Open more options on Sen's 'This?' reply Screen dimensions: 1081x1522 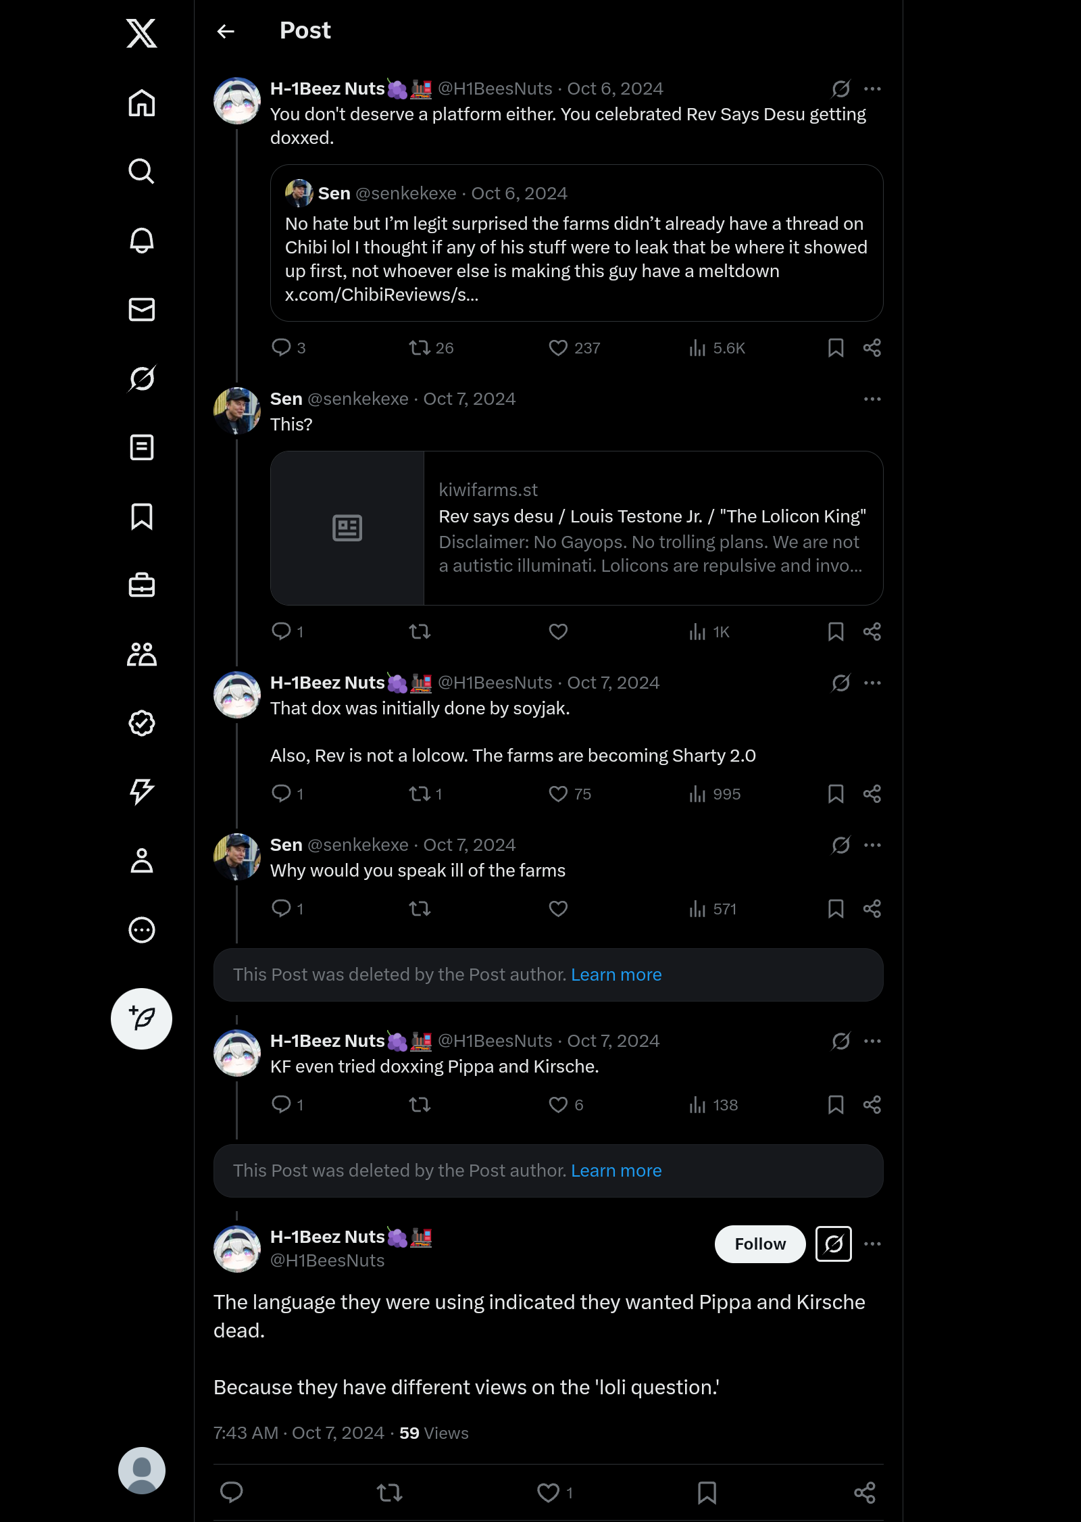pos(872,399)
